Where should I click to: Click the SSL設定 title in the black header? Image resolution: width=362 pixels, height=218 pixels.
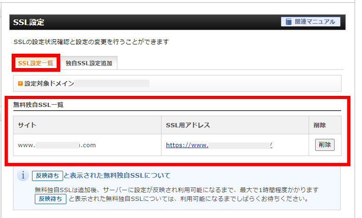(29, 22)
